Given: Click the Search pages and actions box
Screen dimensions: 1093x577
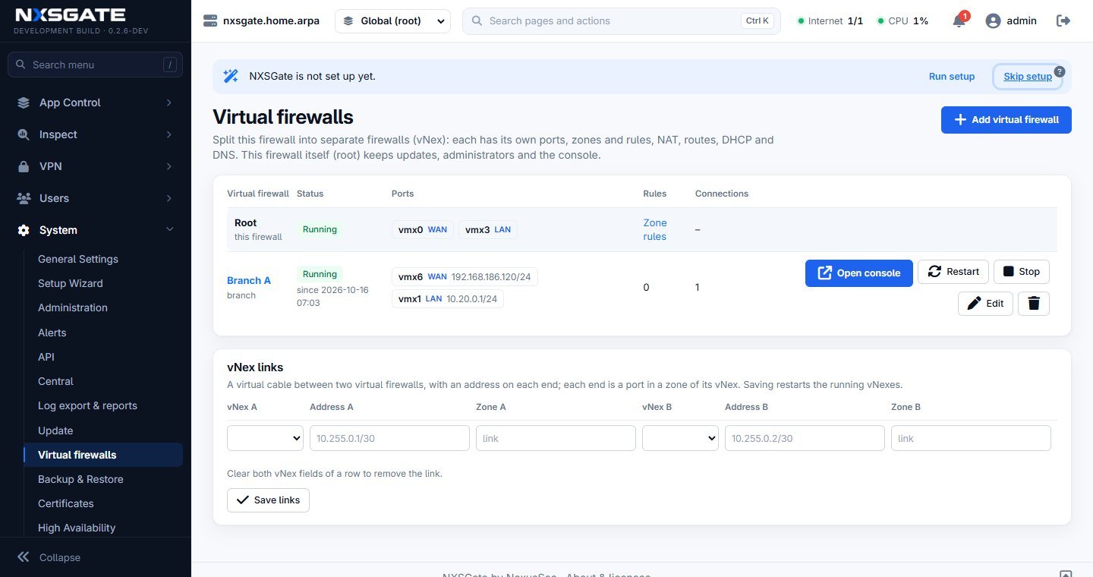Looking at the screenshot, I should pyautogui.click(x=622, y=21).
